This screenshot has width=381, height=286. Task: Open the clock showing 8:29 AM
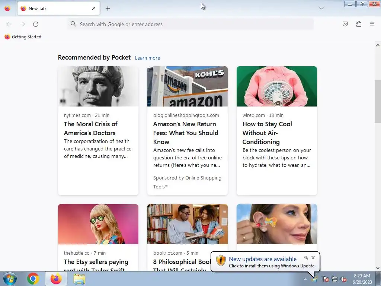click(x=362, y=279)
